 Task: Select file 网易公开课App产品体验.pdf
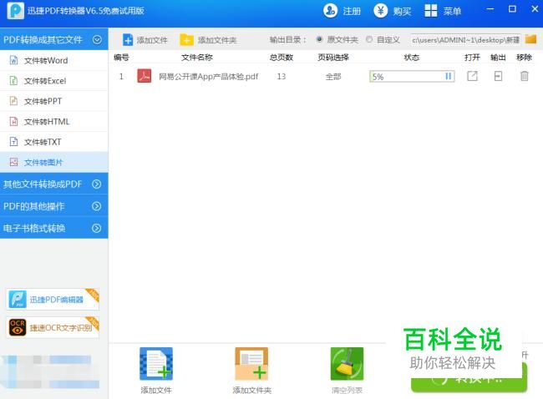pos(209,77)
